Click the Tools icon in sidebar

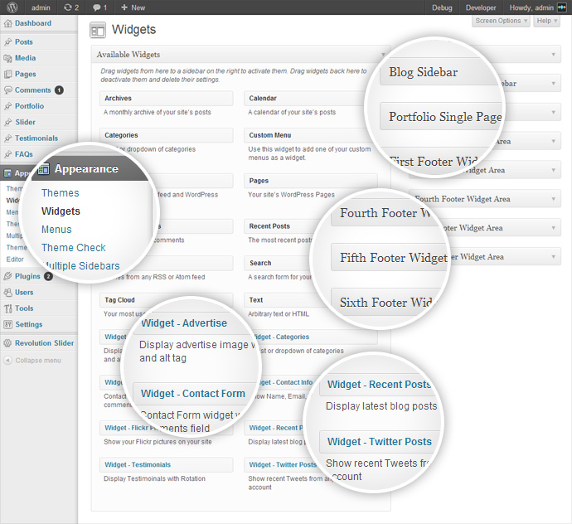click(7, 308)
